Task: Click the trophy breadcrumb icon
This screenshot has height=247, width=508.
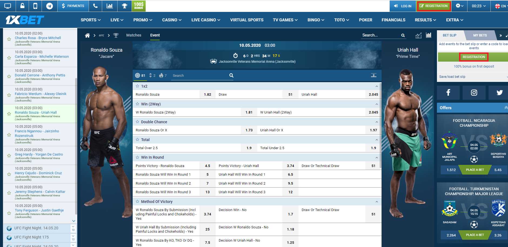Action: 116,35
